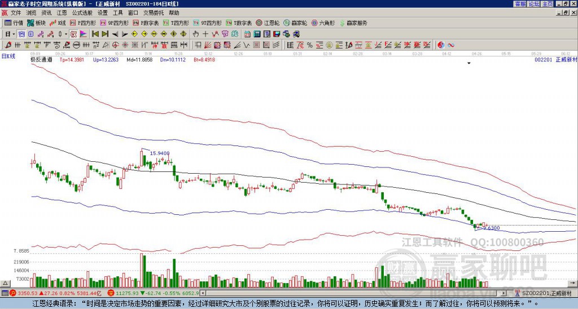The height and width of the screenshot is (309, 578).
Task: Click the yellow diamond left-arrow icon
Action: click(134, 34)
